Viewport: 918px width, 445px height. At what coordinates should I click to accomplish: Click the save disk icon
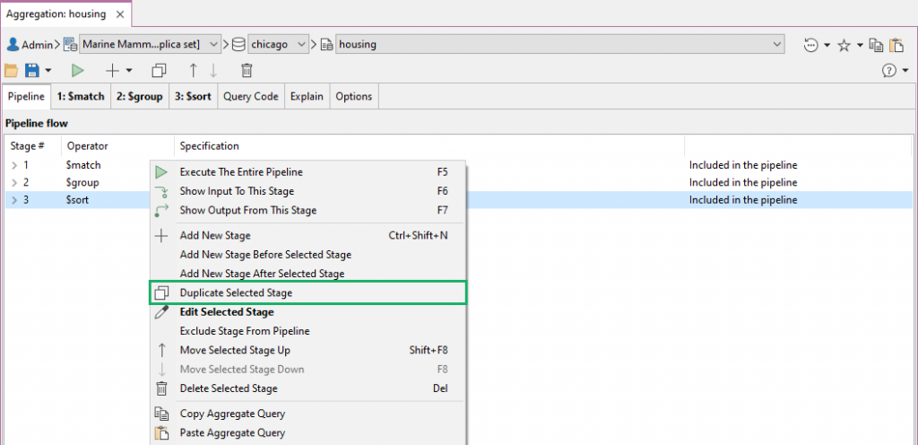point(32,70)
